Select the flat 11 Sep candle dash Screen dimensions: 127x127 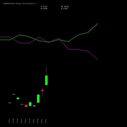point(10,103)
